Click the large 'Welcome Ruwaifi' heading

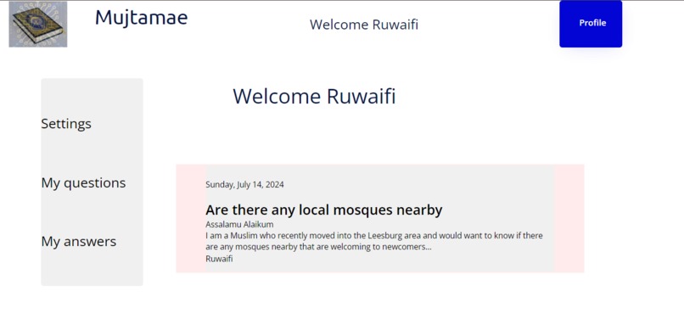click(314, 97)
